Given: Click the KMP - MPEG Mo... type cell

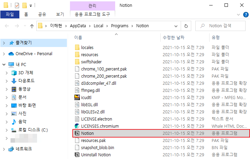Looking at the screenshot, I should coord(229,97).
